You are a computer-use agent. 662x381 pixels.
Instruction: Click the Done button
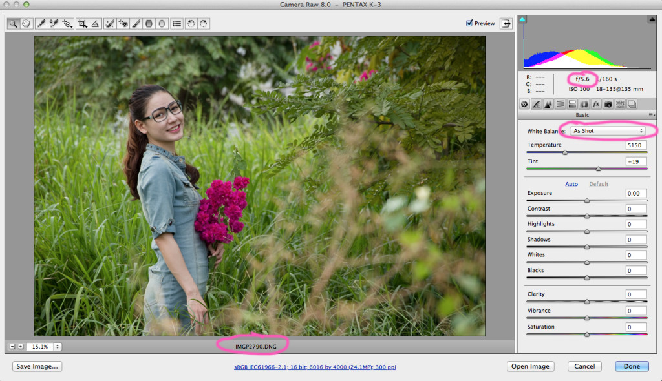tap(632, 366)
